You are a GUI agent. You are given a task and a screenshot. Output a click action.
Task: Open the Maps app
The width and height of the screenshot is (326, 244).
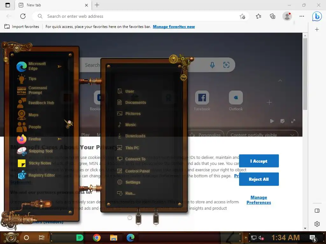click(28, 115)
